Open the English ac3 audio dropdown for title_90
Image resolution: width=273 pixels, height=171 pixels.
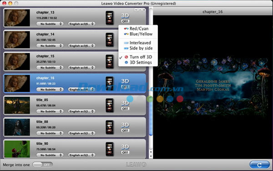coord(81,155)
